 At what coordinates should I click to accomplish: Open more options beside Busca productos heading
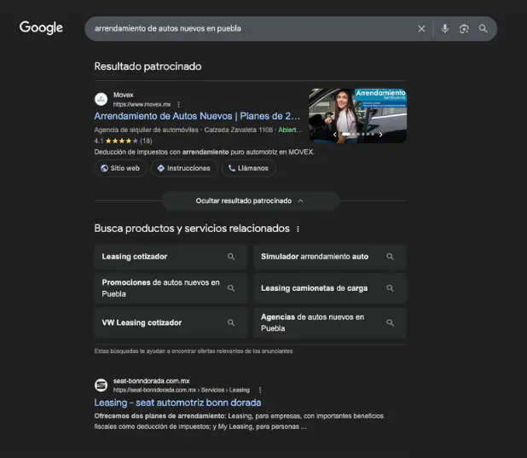coord(298,229)
